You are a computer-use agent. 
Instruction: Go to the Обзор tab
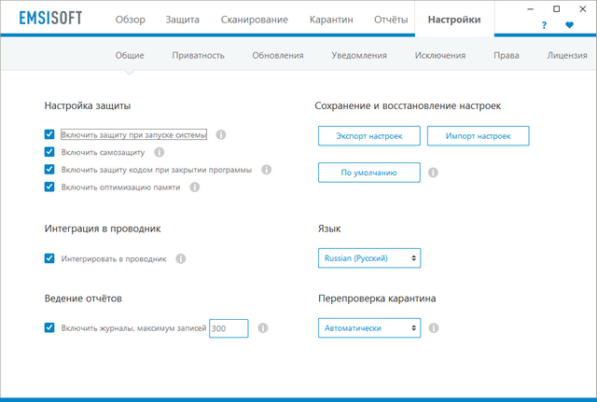coord(131,20)
